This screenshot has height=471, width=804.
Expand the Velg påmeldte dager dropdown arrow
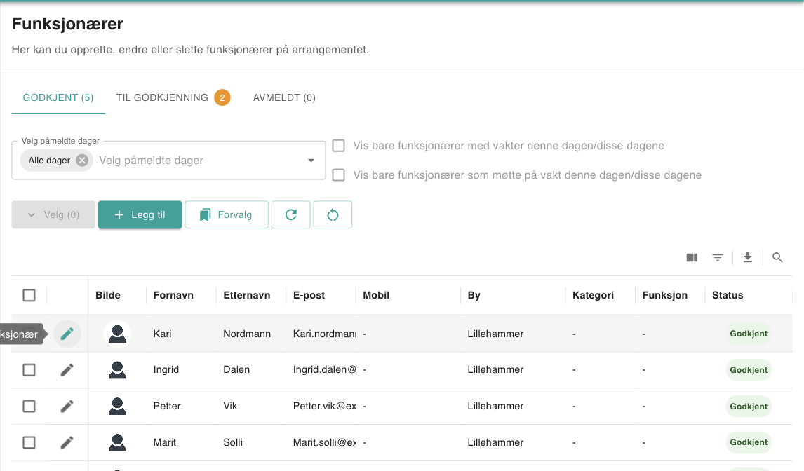pos(311,161)
